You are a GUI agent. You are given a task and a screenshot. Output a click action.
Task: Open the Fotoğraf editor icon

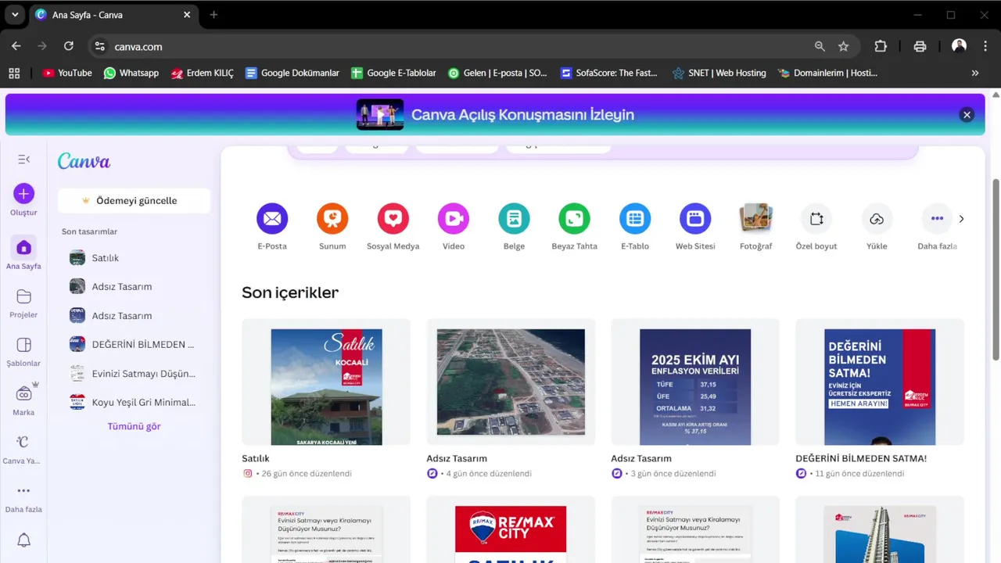(755, 219)
